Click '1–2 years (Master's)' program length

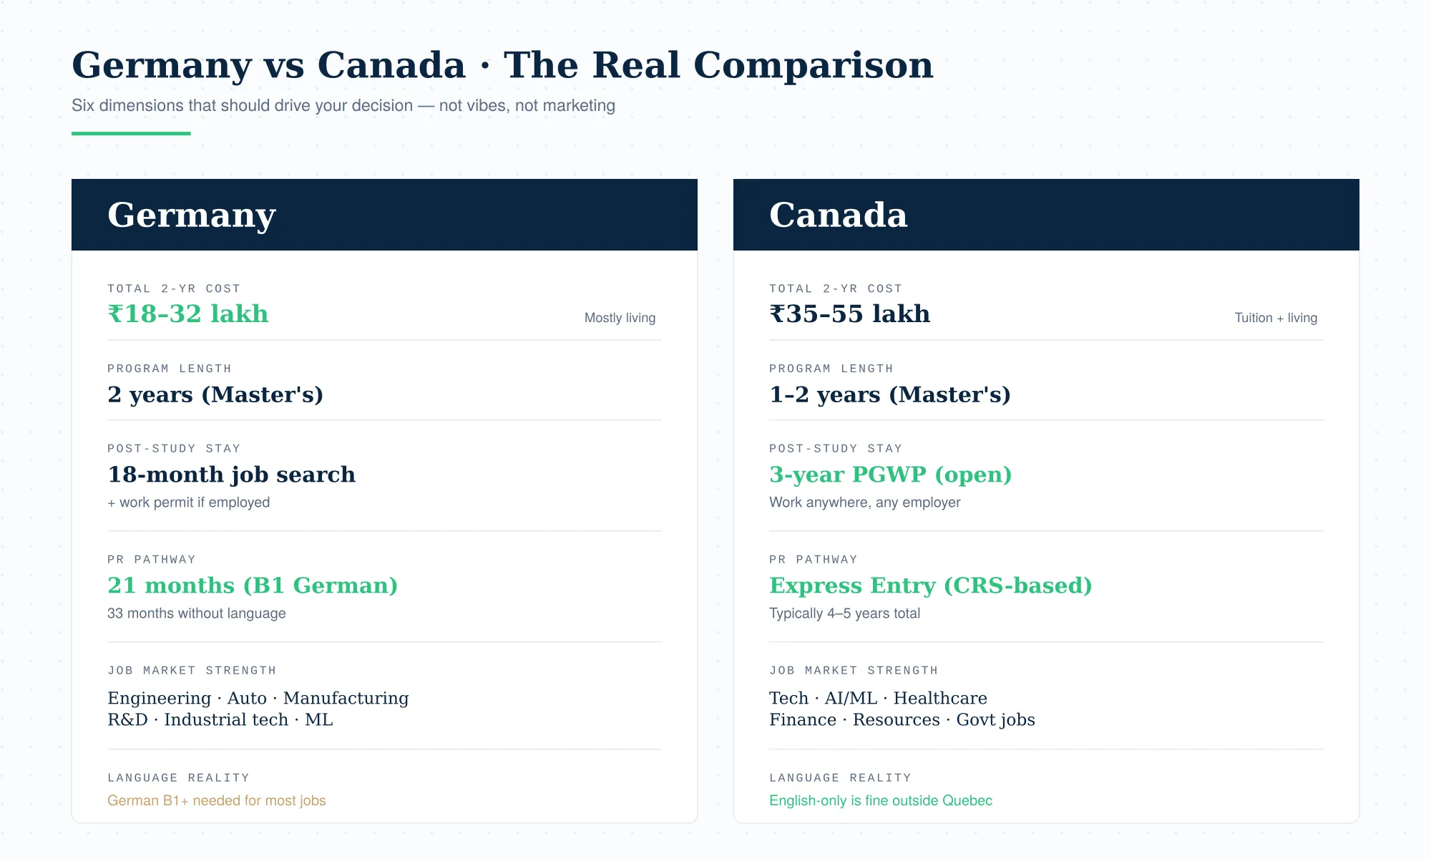[x=890, y=394]
